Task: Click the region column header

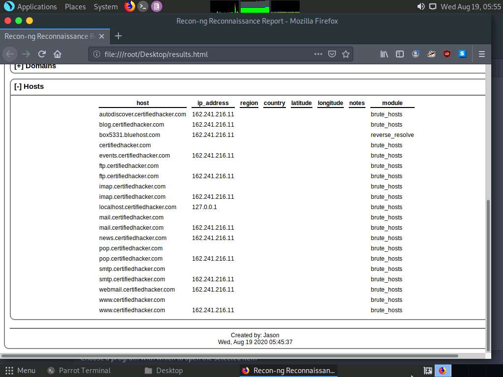Action: tap(249, 103)
